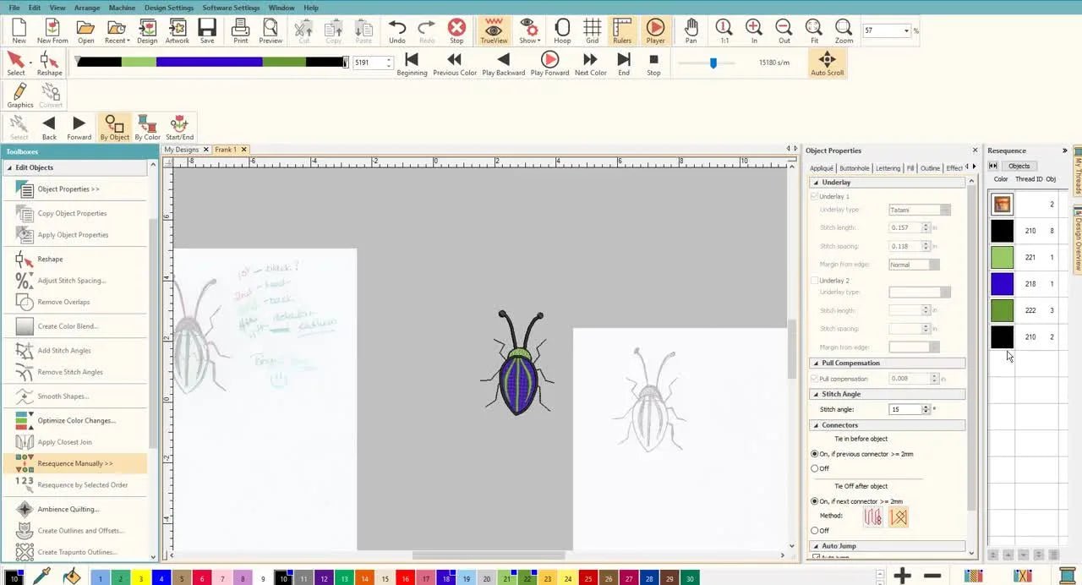This screenshot has width=1082, height=585.
Task: Choose the first tie-off method icon
Action: pyautogui.click(x=873, y=517)
